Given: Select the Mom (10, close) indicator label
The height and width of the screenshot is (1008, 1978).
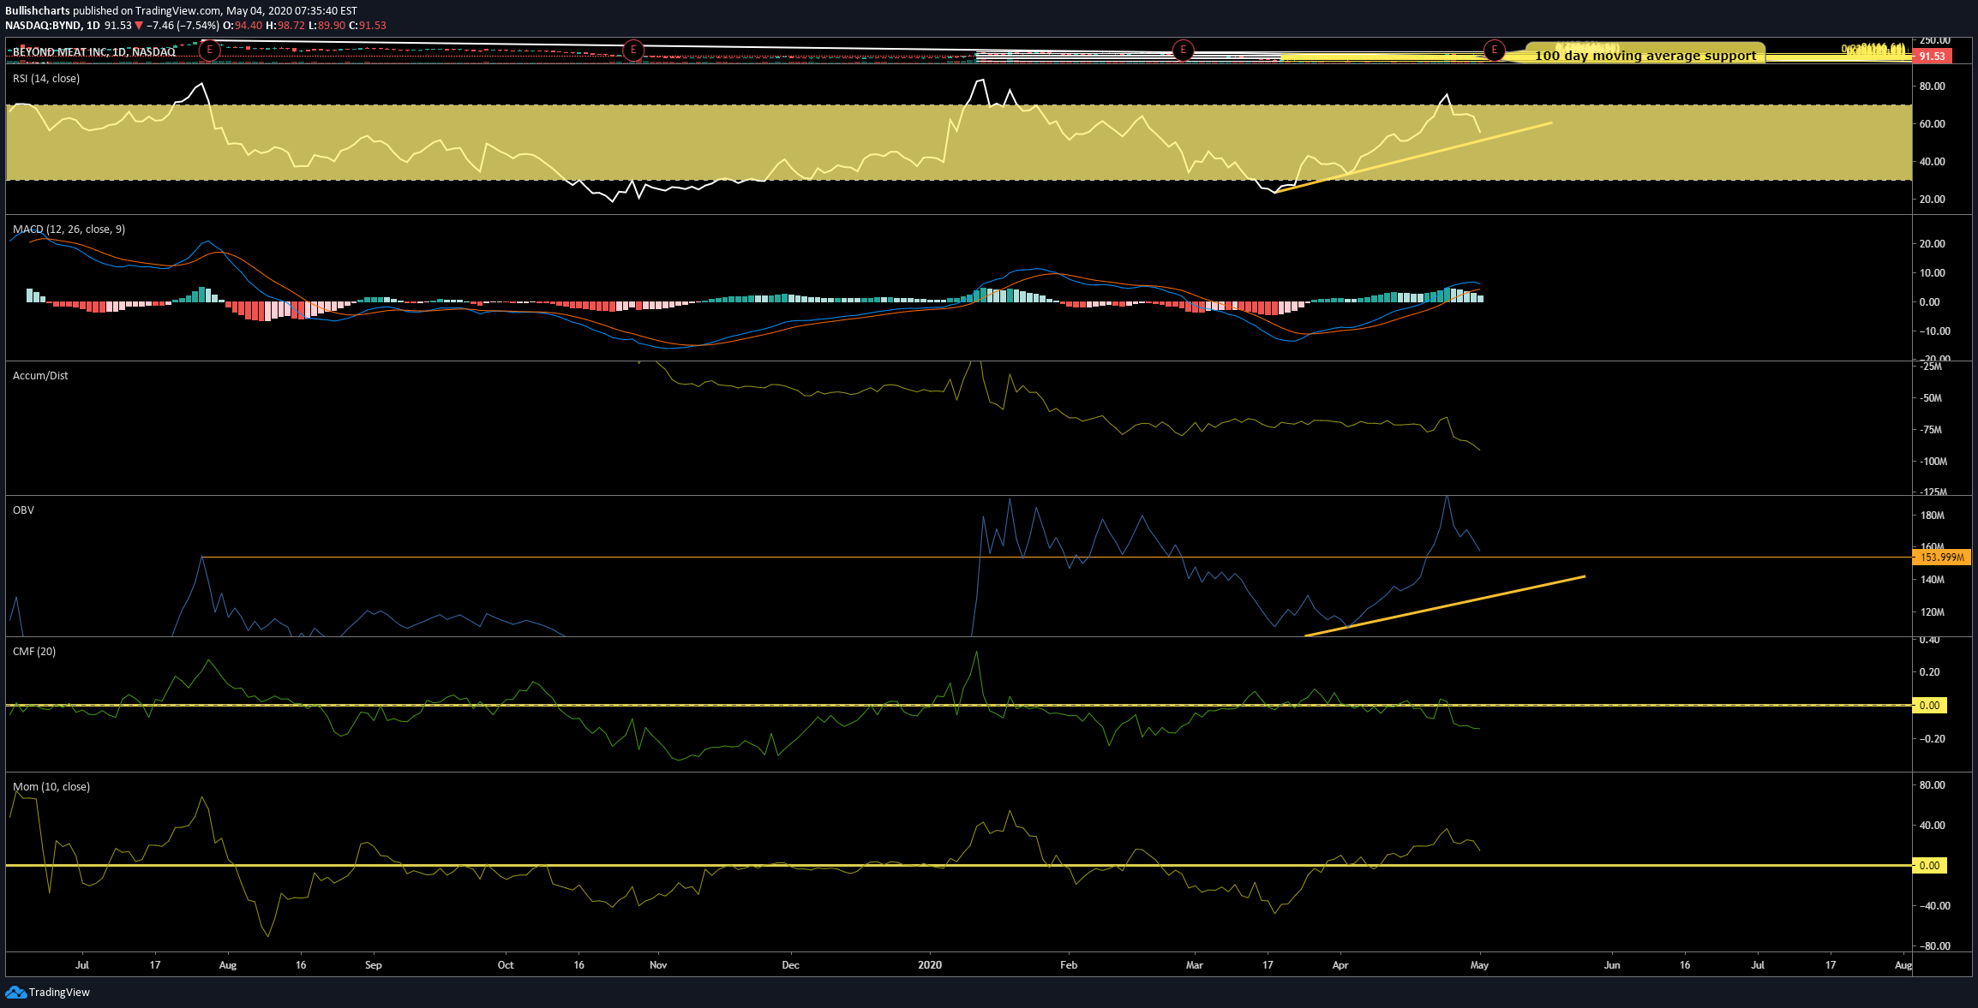Looking at the screenshot, I should (x=51, y=787).
